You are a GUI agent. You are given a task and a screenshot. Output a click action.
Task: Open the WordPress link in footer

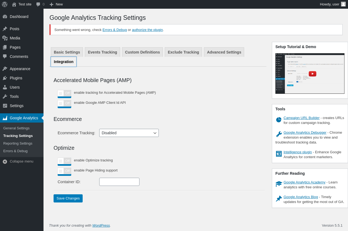tap(101, 226)
